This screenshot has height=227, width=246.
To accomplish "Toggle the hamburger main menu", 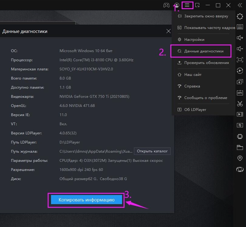I will click(187, 5).
